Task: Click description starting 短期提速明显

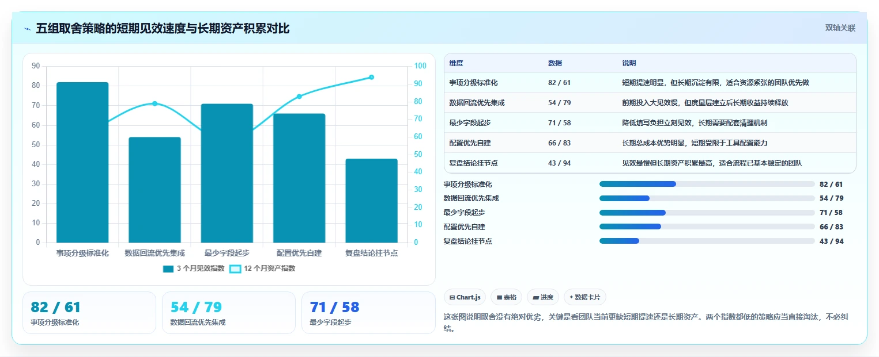Action: [x=716, y=83]
